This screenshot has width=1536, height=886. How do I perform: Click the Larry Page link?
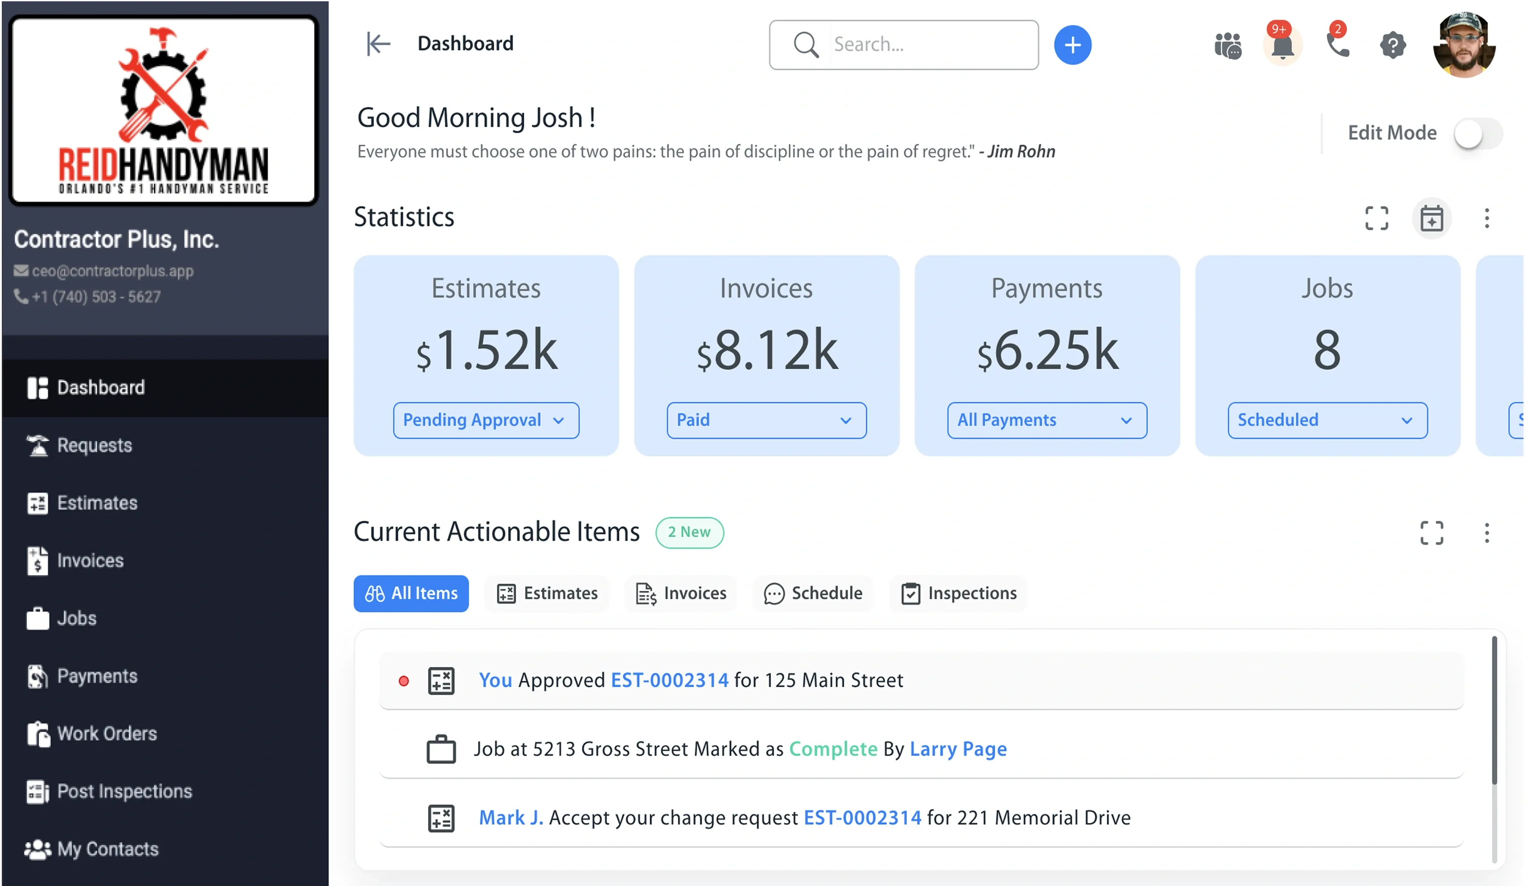(958, 749)
